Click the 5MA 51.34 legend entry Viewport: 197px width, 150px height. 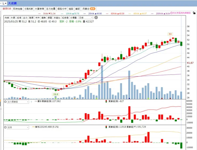click(47, 14)
